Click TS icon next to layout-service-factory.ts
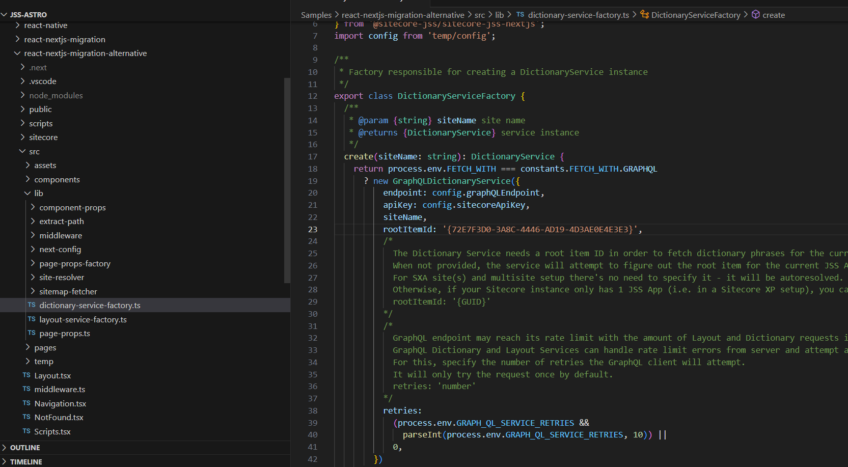Screen dimensions: 848x467 (x=32, y=319)
